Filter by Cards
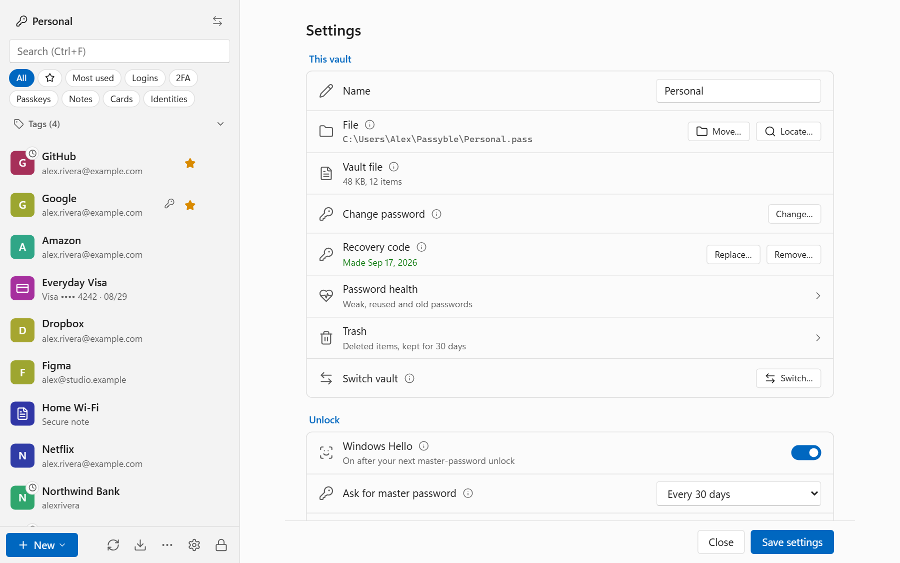The height and width of the screenshot is (563, 900). click(121, 99)
